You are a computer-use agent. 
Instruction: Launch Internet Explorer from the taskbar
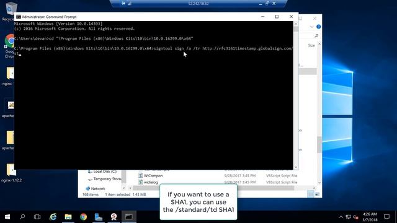point(53,217)
